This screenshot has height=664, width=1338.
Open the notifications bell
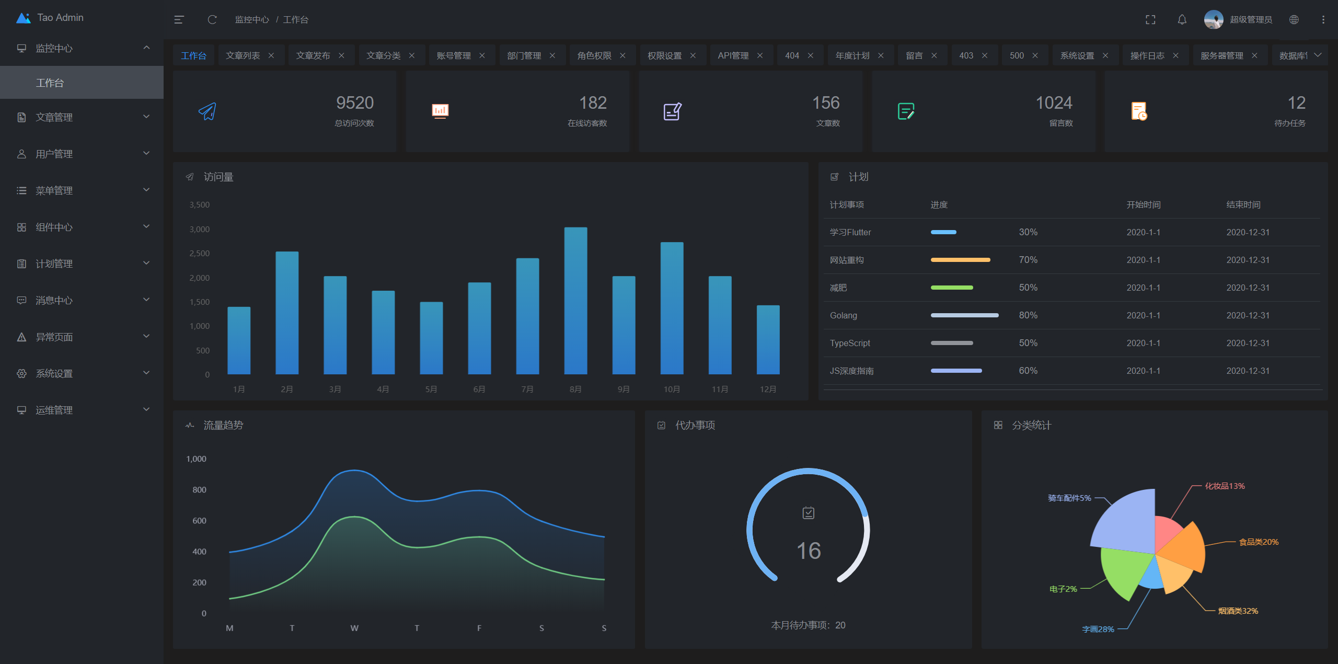click(1182, 20)
